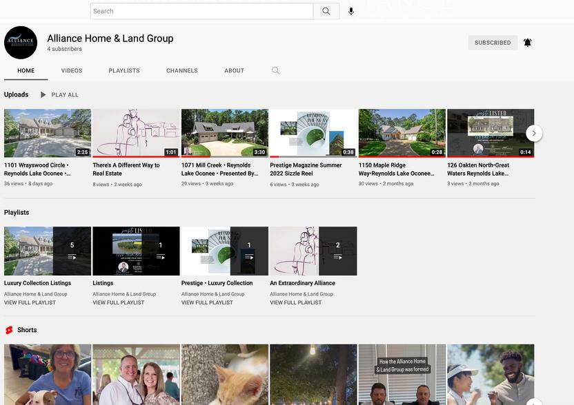The width and height of the screenshot is (574, 405).
Task: Click the Play All triangle icon
Action: coord(43,94)
